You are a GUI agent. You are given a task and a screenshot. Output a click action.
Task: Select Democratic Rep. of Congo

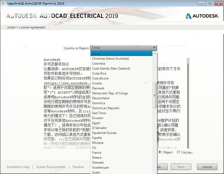click(122, 93)
